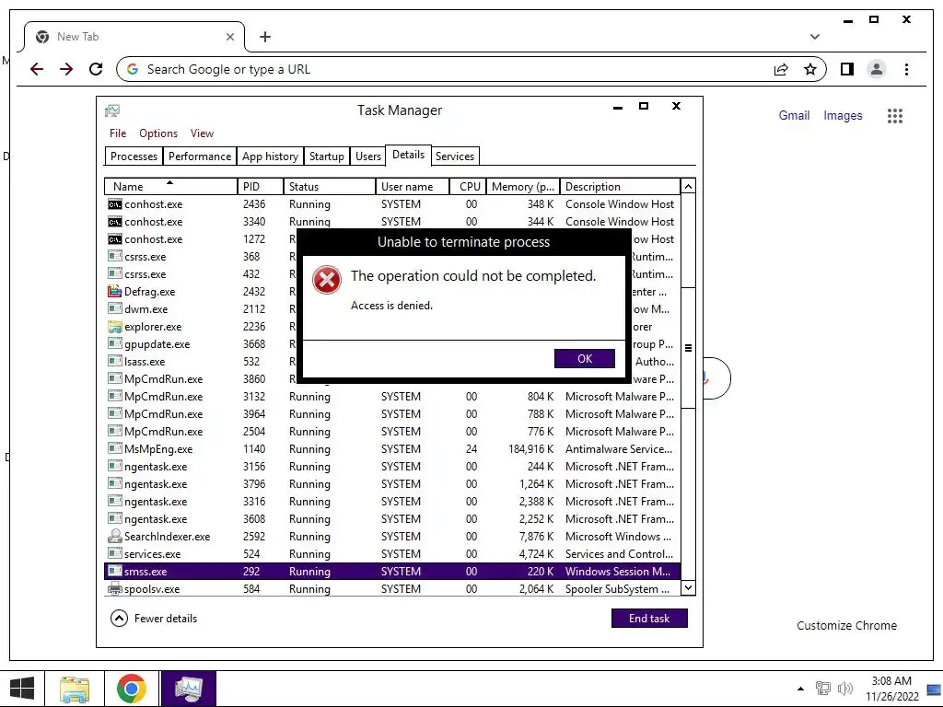Click the SearchIndexer.exe icon

click(x=114, y=537)
